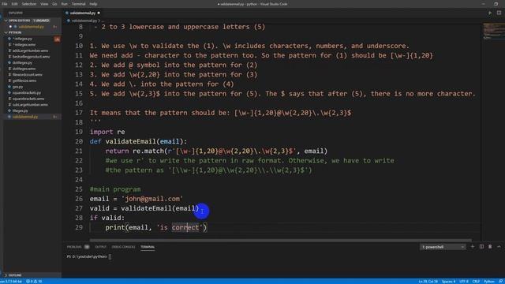Maximize the terminal panel with the chevron
This screenshot has height=284, width=505.
499,247
